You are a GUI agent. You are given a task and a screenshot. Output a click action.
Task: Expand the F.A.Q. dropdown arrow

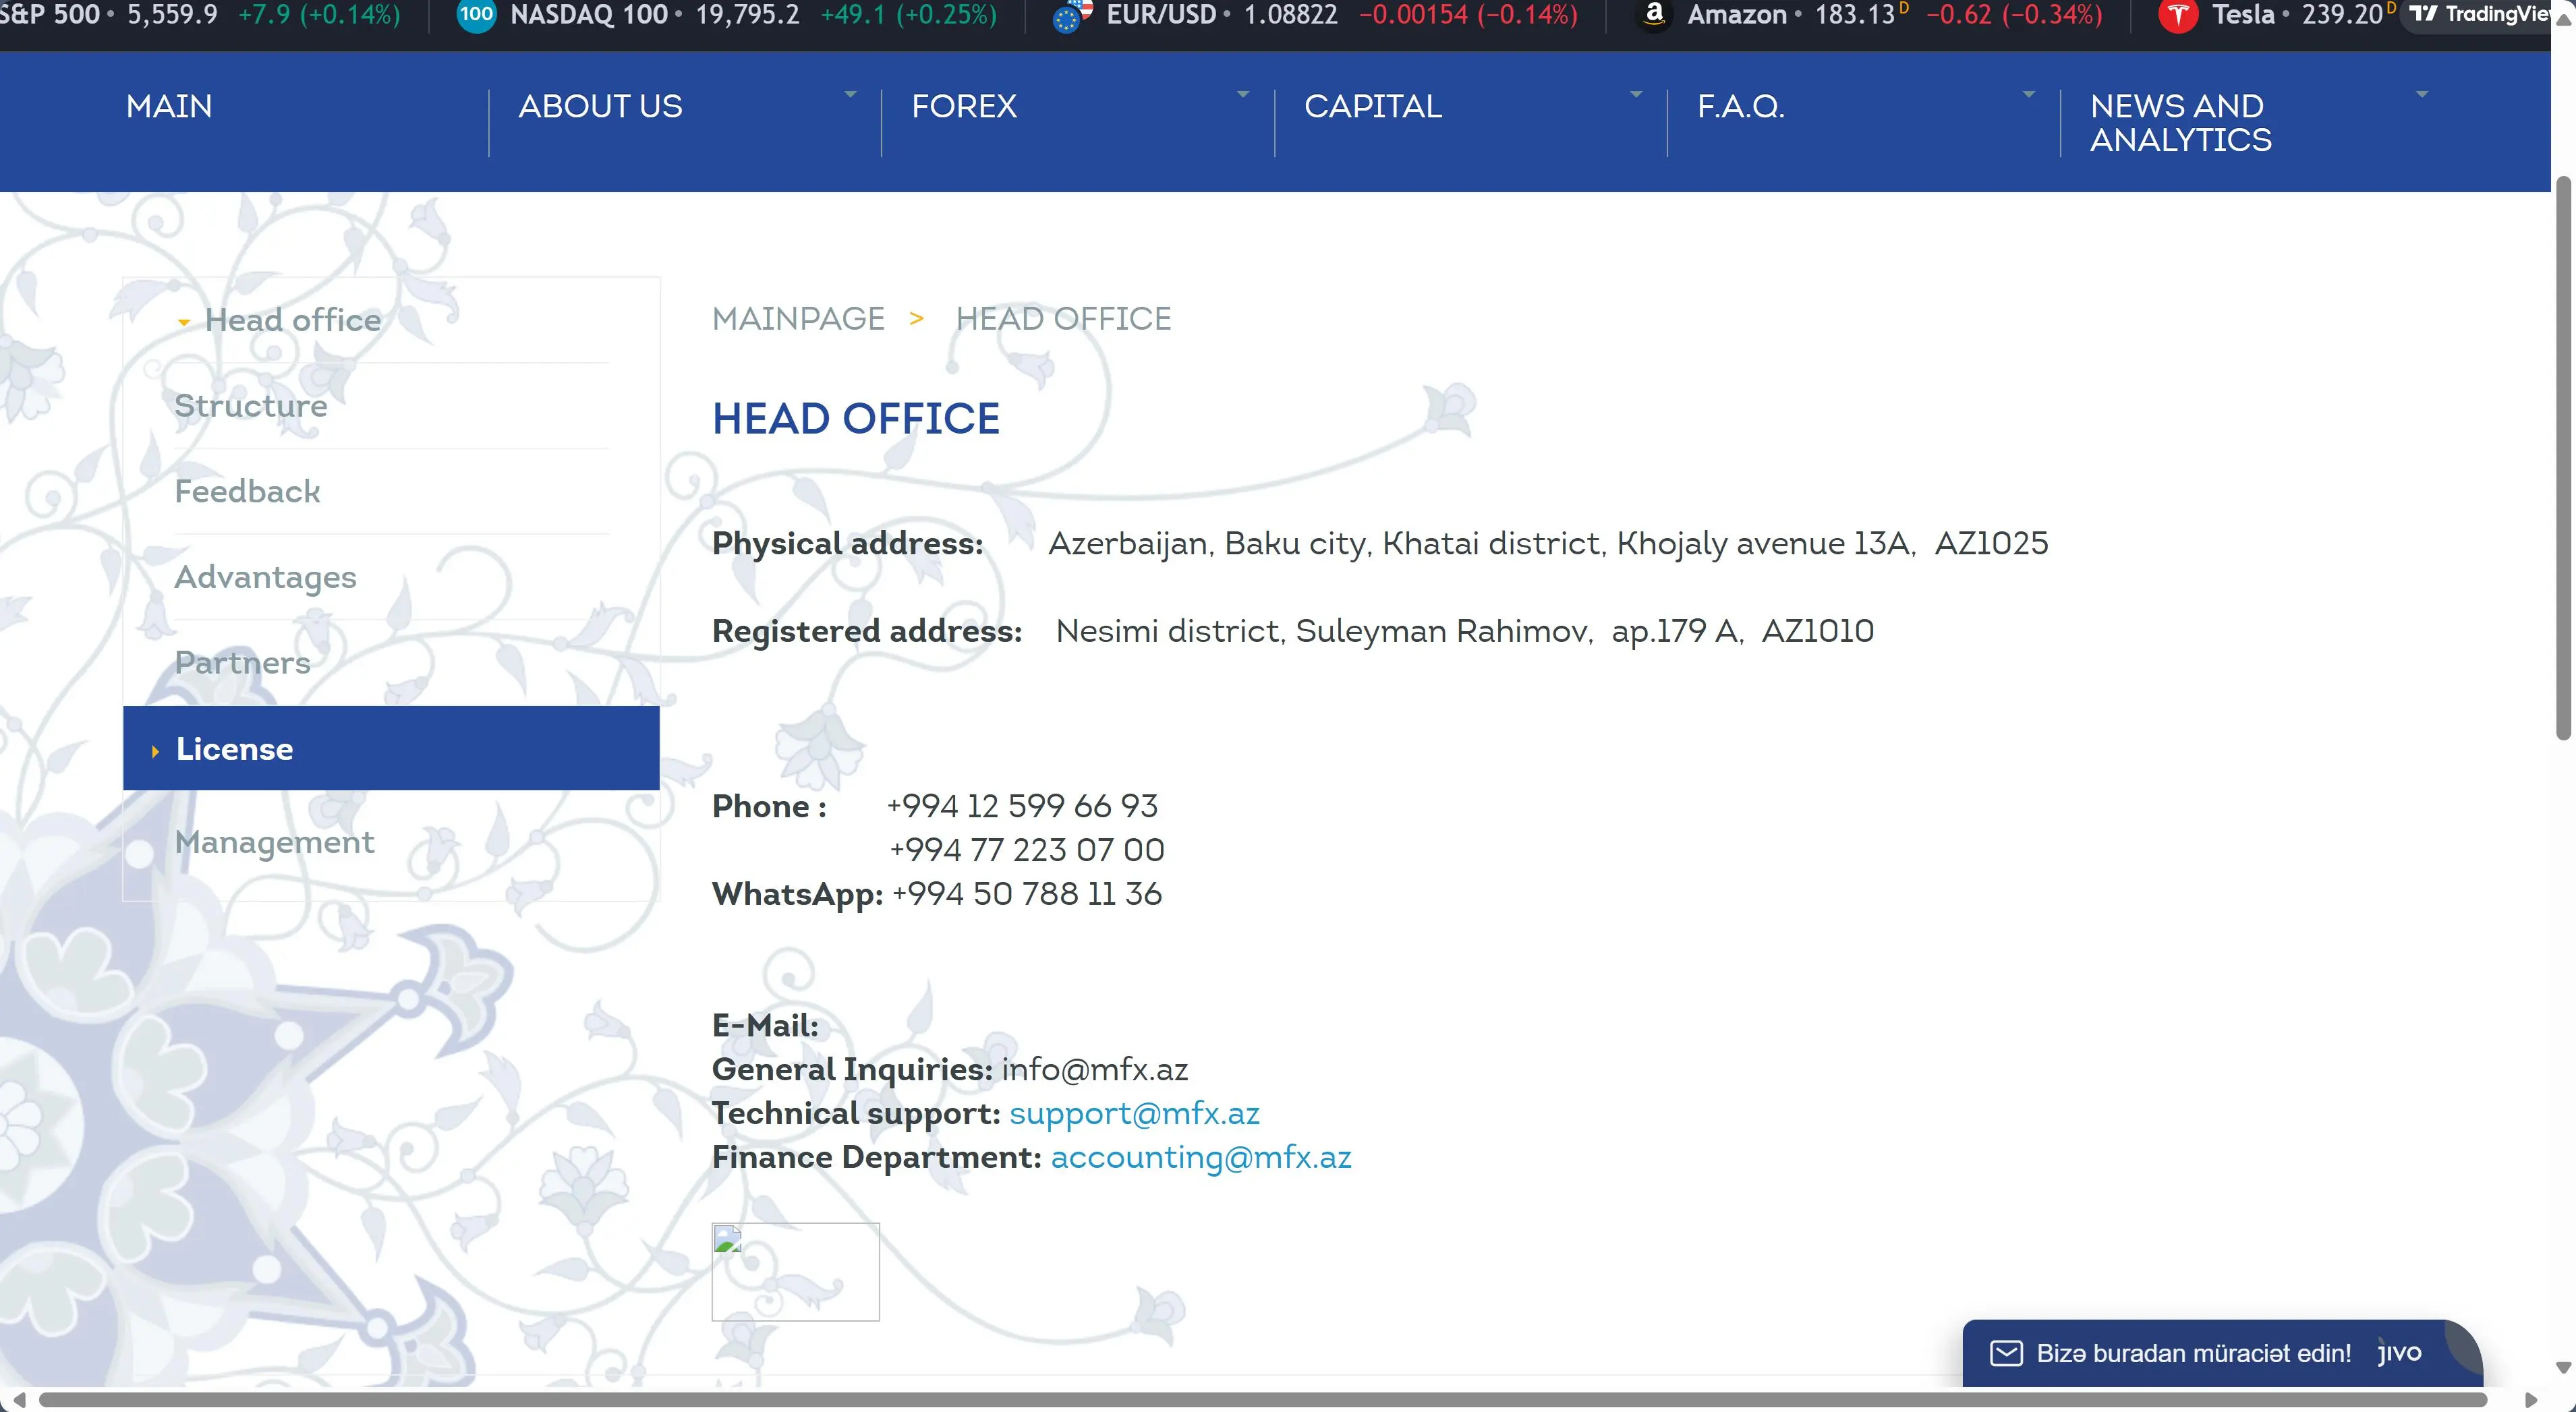tap(2029, 94)
